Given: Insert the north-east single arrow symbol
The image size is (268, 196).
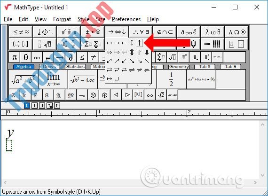Looking at the screenshot, I should tap(117, 61).
